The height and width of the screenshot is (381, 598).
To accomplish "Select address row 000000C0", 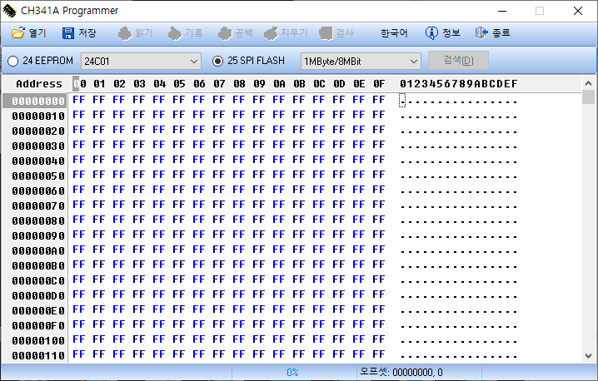I will pyautogui.click(x=38, y=281).
